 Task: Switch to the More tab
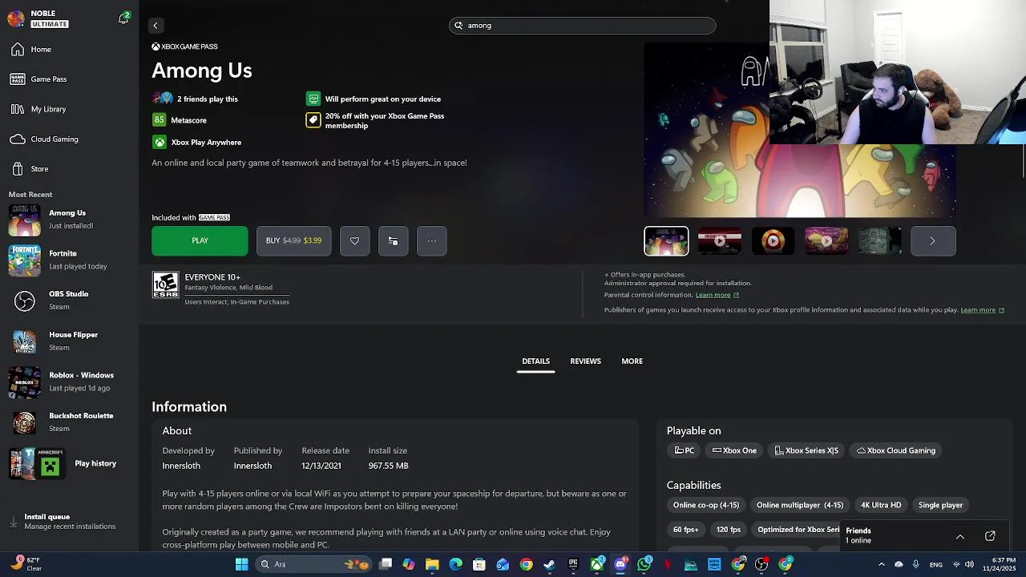point(632,361)
